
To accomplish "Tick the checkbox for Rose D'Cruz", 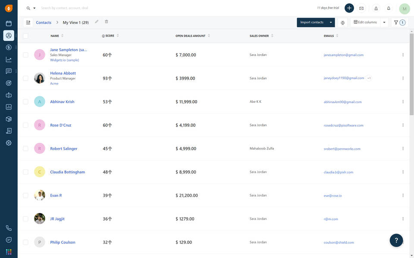I will pos(25,125).
